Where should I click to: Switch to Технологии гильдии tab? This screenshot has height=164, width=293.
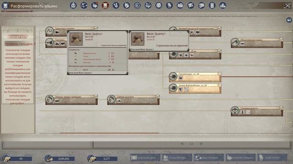click(x=240, y=158)
